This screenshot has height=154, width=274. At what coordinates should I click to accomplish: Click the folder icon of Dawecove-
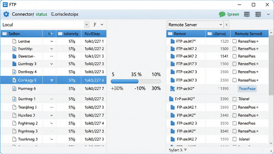point(14,56)
